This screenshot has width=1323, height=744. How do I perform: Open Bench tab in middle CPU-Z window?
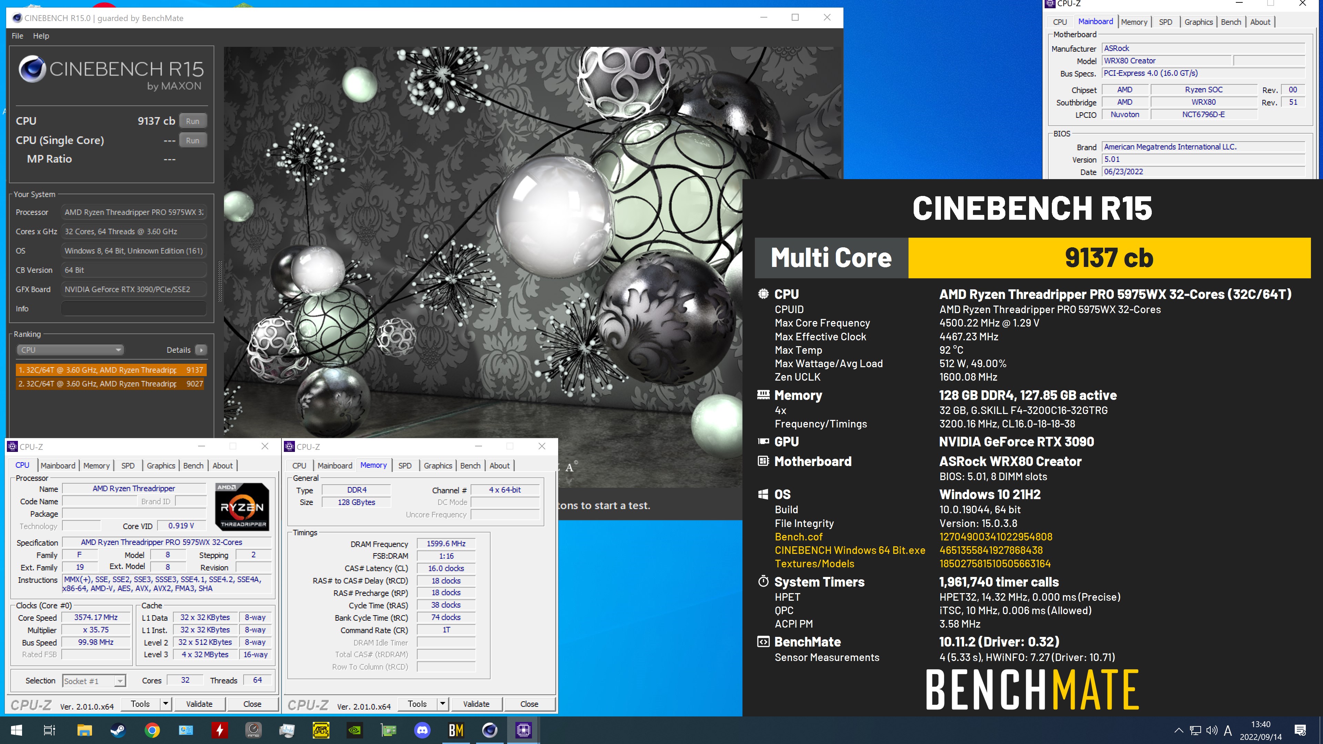[470, 465]
